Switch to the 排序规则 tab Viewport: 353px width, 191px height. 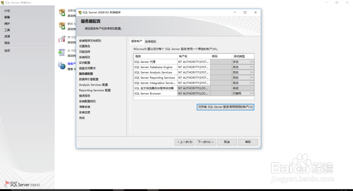(150, 42)
